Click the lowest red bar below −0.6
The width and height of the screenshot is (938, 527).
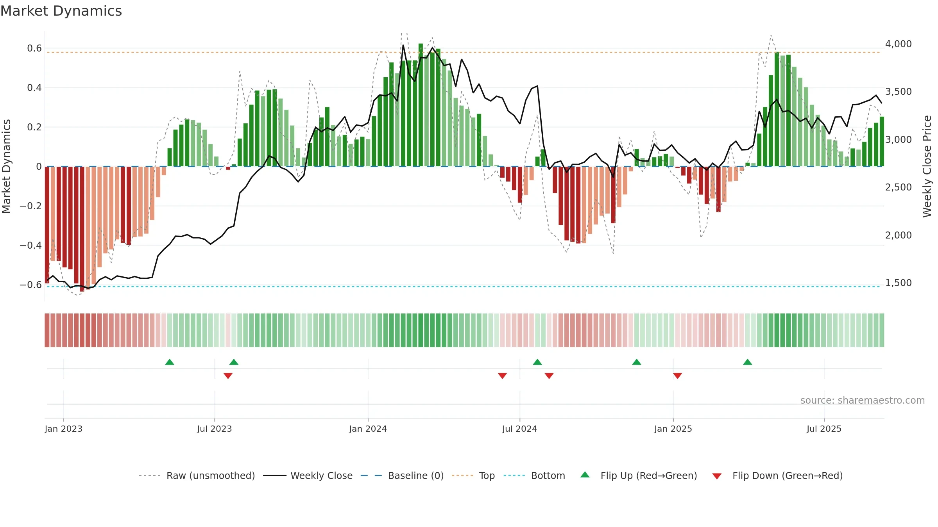click(82, 229)
